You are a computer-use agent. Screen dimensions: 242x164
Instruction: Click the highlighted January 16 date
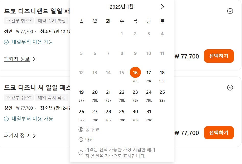[135, 72]
